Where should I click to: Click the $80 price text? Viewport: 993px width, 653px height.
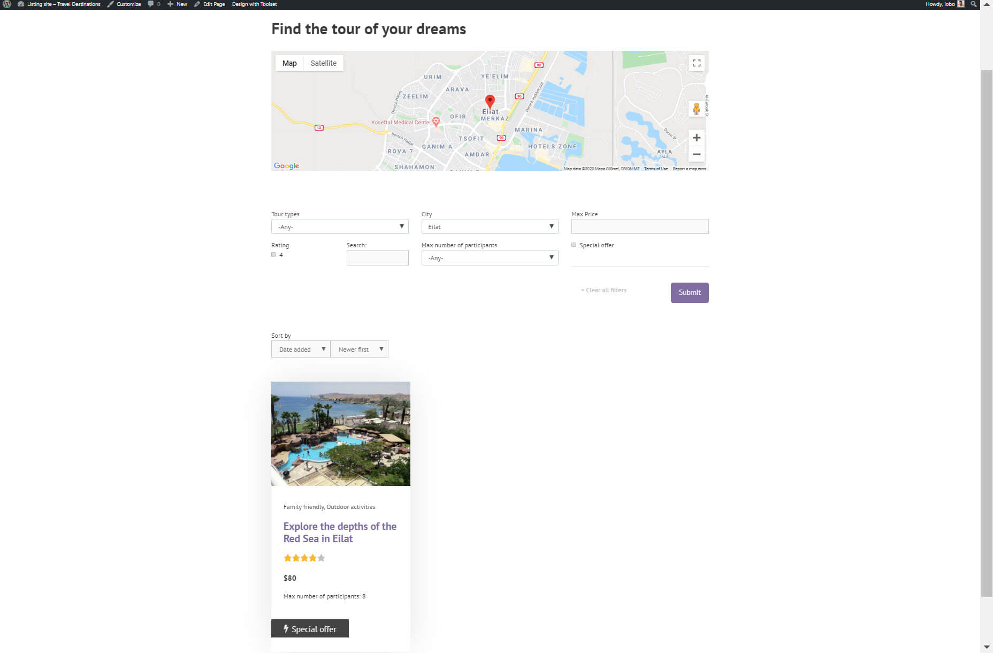point(290,578)
